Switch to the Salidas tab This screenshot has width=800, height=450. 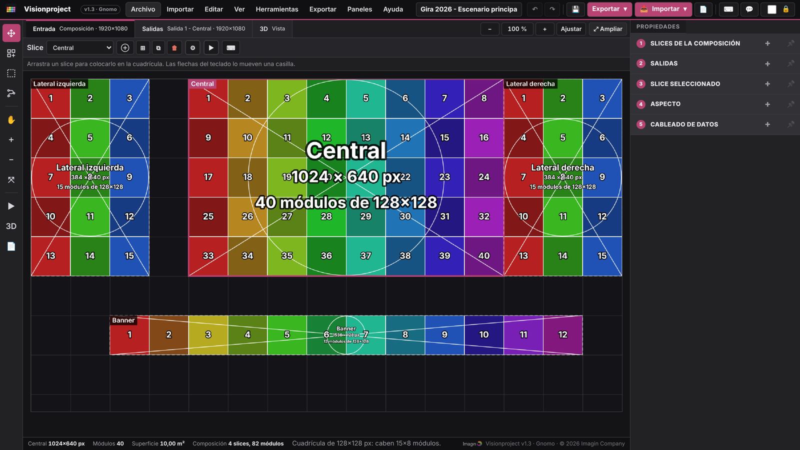[193, 28]
